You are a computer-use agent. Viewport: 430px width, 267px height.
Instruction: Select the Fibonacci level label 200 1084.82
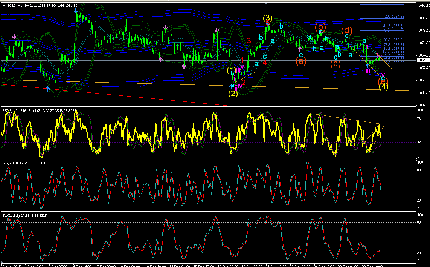coord(394,17)
